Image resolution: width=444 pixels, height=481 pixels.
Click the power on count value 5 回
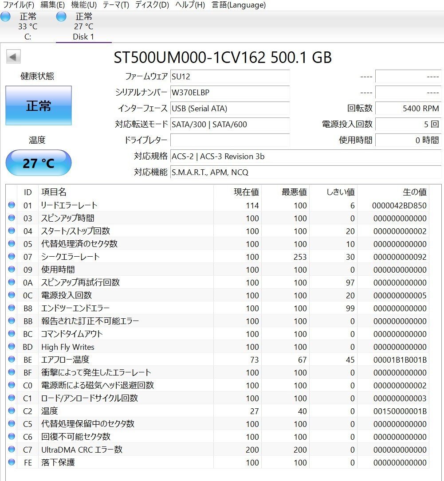pos(409,124)
